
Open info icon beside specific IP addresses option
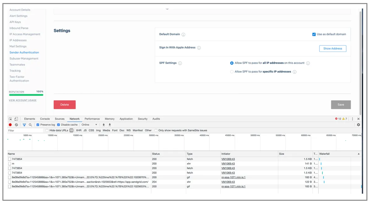[x=295, y=72]
